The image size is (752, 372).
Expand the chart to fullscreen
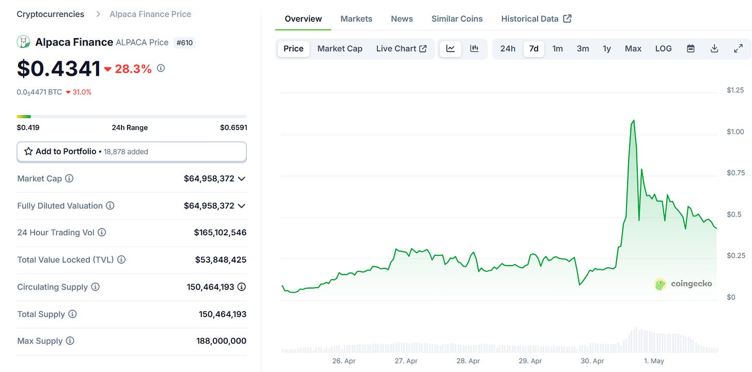tap(738, 48)
